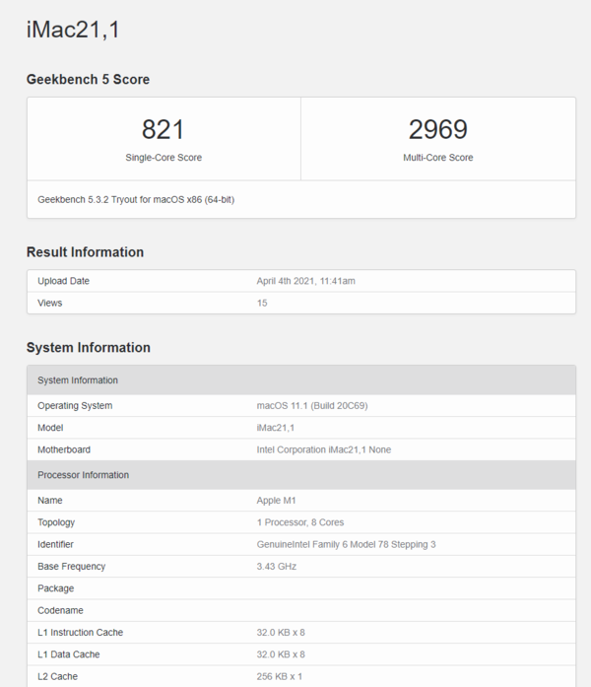Select the iMac21,1 model value in table

point(276,428)
